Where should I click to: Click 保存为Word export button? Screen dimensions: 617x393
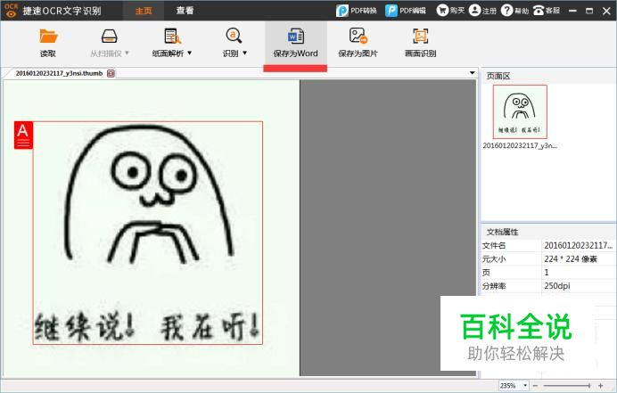coord(295,44)
